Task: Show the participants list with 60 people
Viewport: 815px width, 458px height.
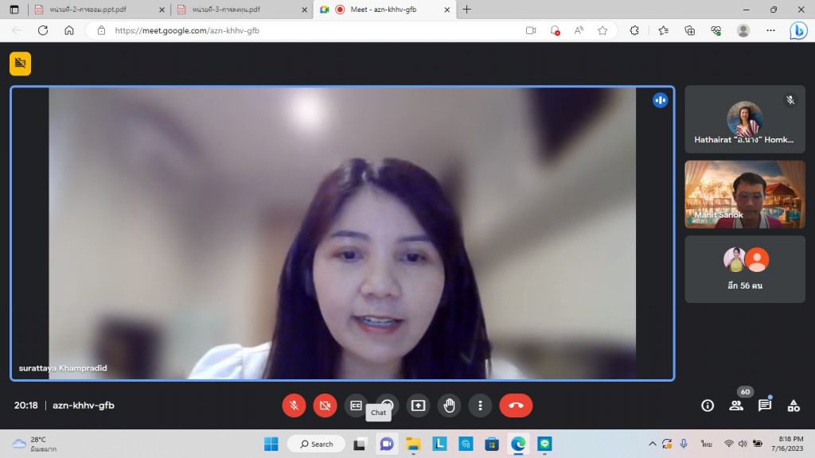Action: click(x=736, y=406)
